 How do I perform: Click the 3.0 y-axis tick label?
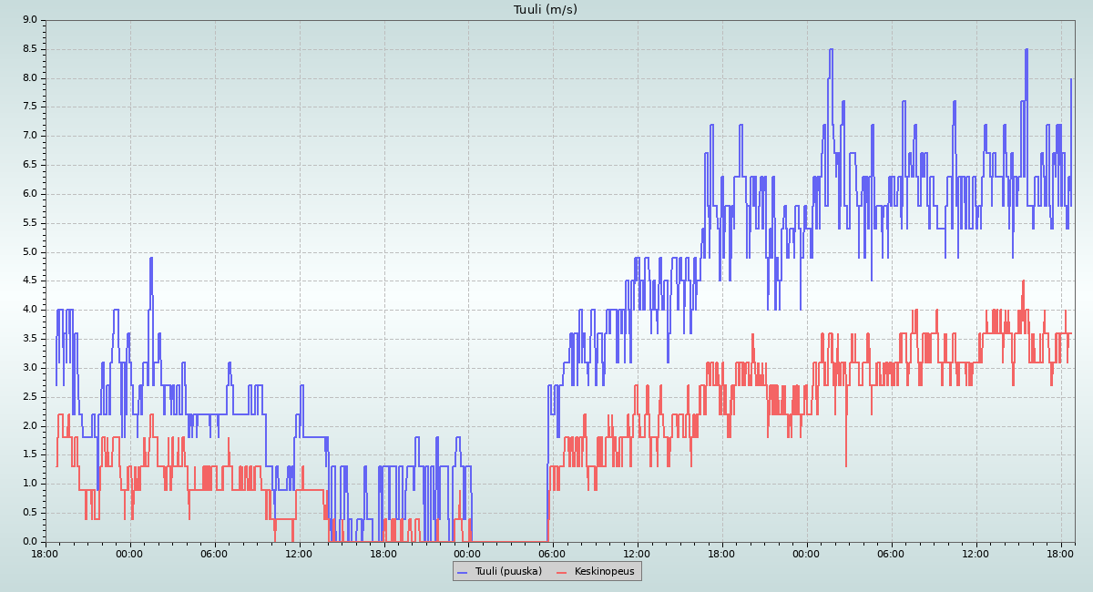click(x=30, y=368)
